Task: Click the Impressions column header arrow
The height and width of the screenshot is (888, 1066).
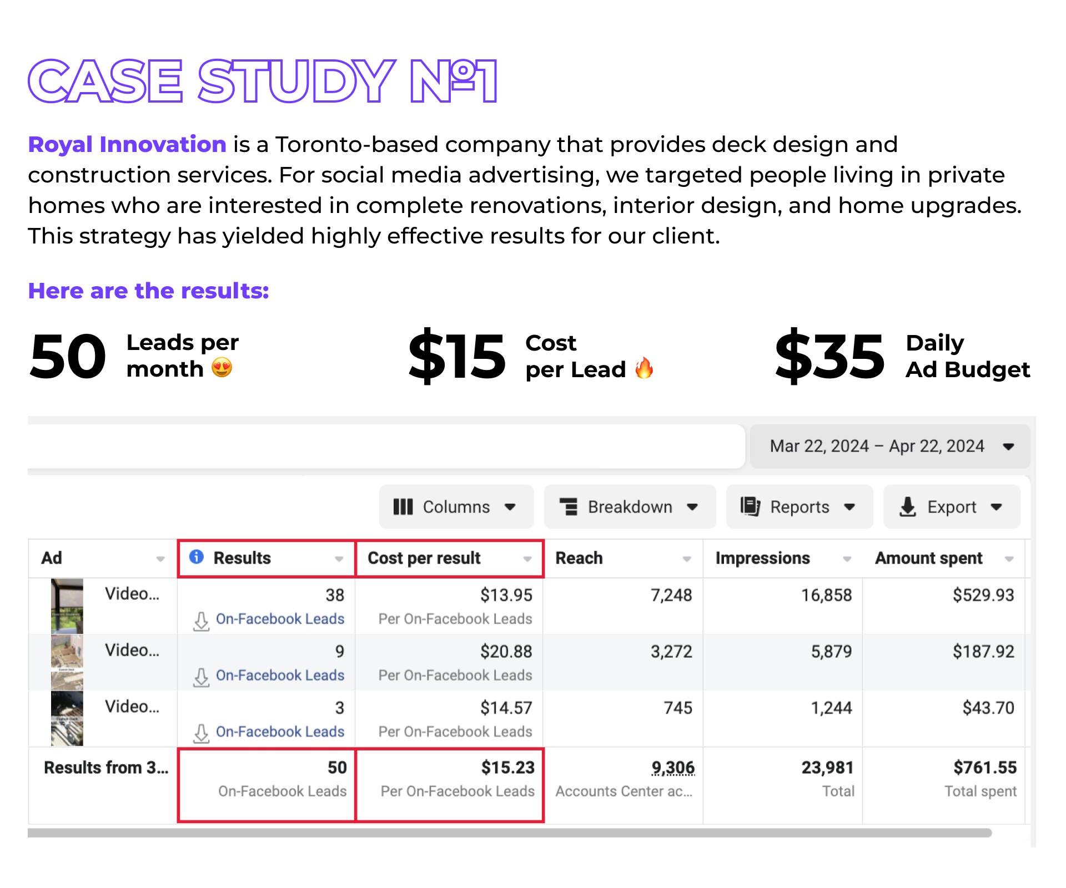Action: point(847,559)
